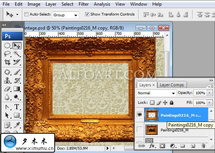Hide the Paintings0216_M copy layer

pos(139,115)
